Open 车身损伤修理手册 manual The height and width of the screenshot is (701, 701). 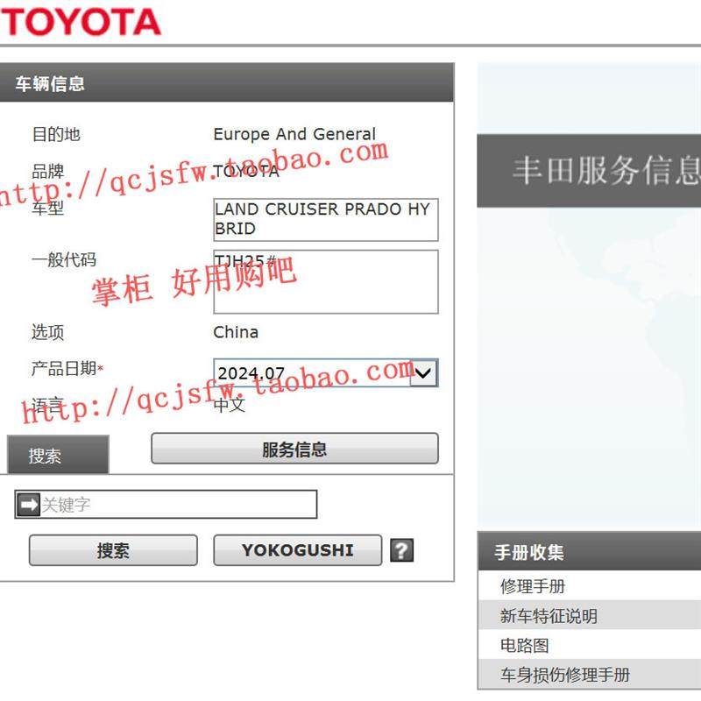[x=589, y=674]
